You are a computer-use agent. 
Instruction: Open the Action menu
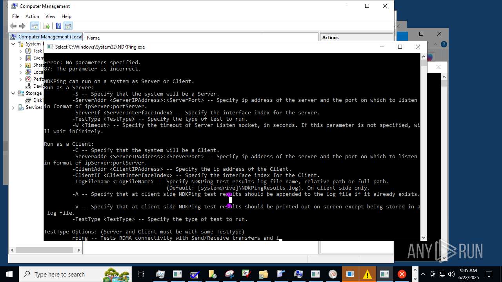32,16
